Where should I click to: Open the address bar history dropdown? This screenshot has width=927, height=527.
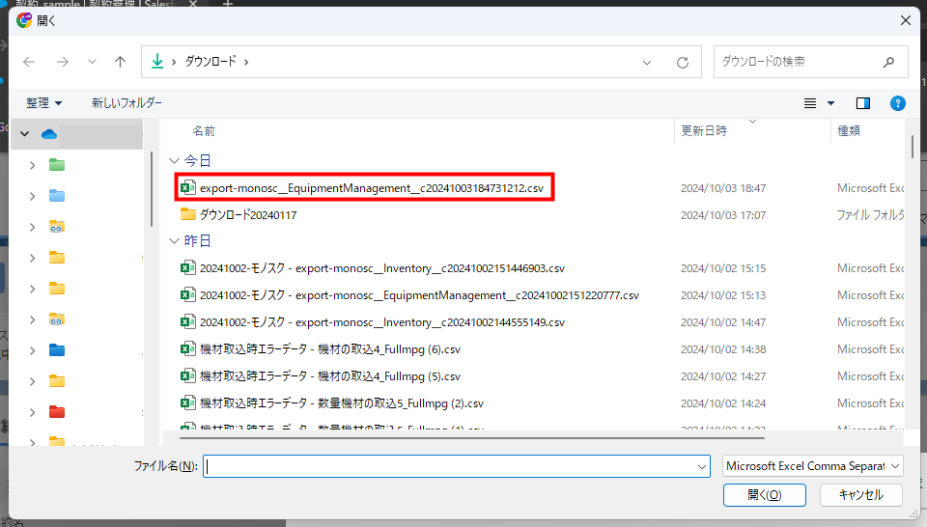[x=647, y=62]
